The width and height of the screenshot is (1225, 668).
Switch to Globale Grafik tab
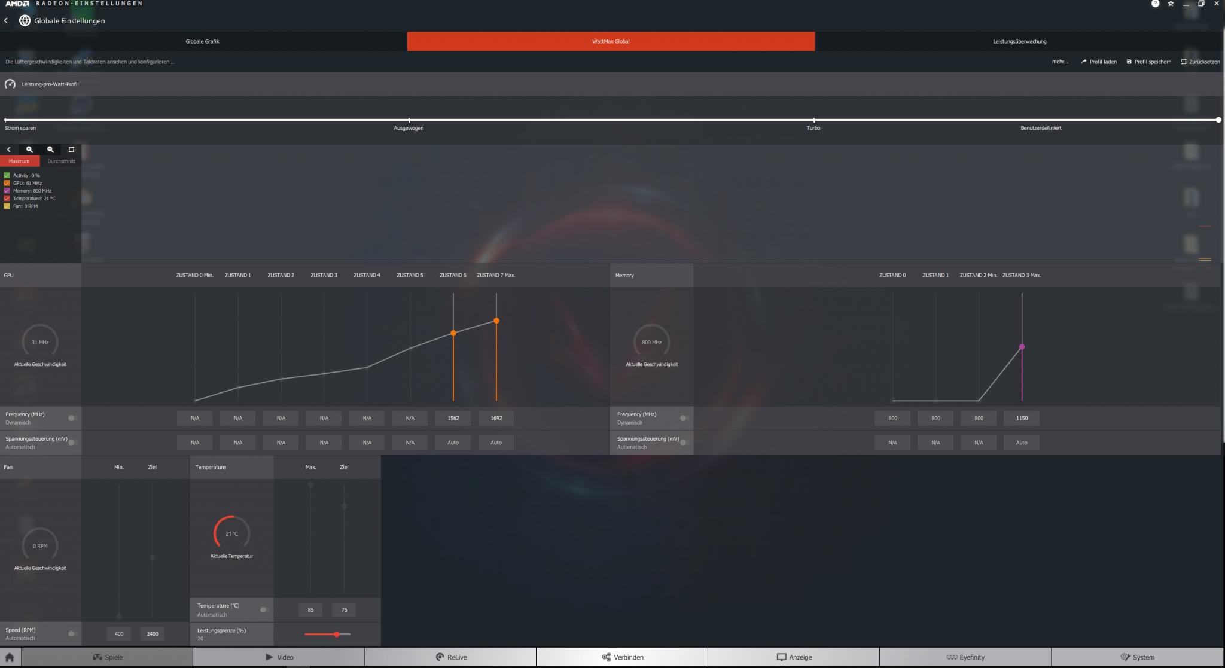tap(203, 41)
